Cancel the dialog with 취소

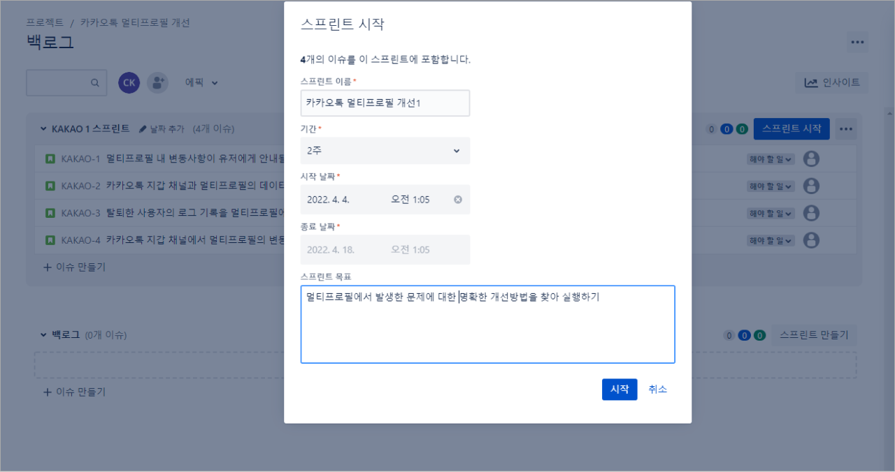point(658,390)
